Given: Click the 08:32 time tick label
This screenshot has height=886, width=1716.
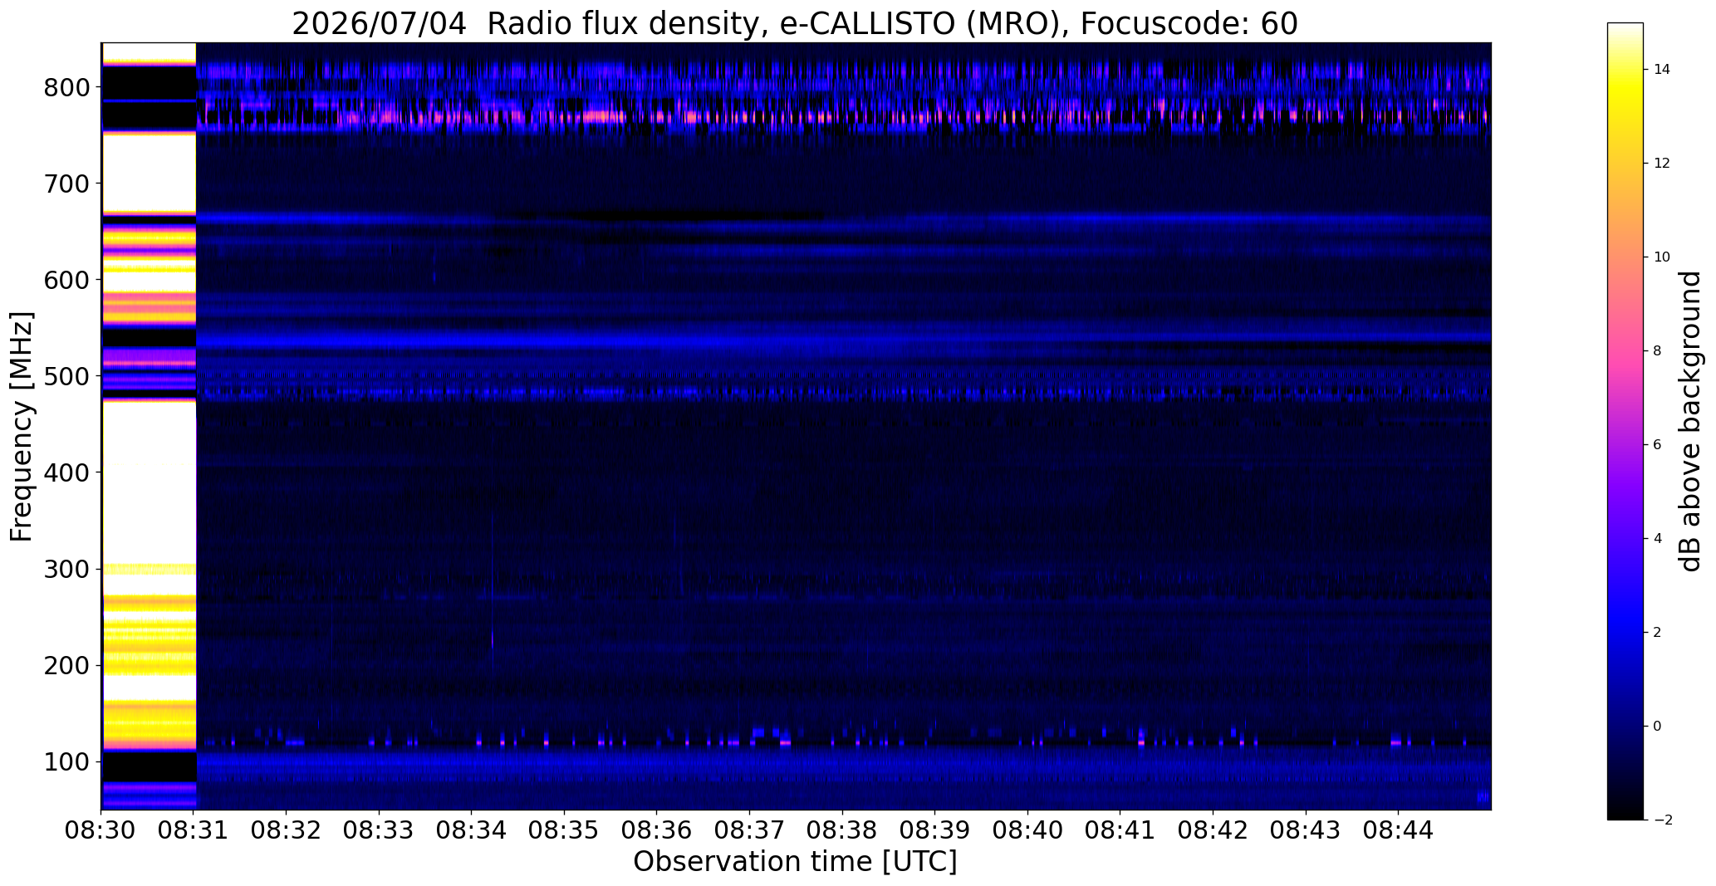Looking at the screenshot, I should tap(287, 830).
